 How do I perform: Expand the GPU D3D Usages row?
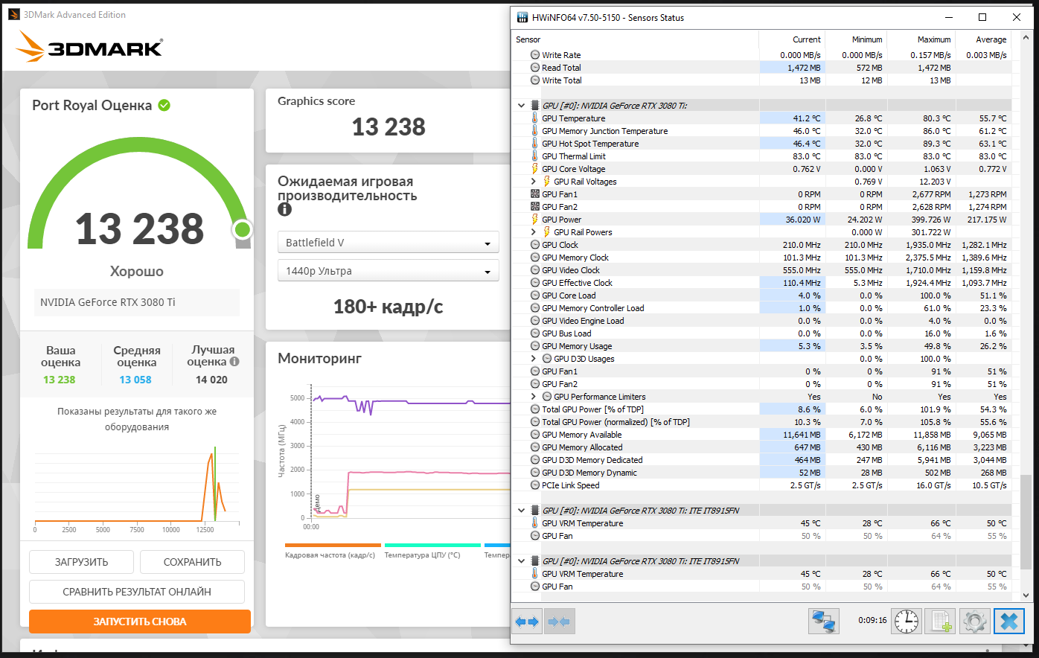tap(534, 359)
